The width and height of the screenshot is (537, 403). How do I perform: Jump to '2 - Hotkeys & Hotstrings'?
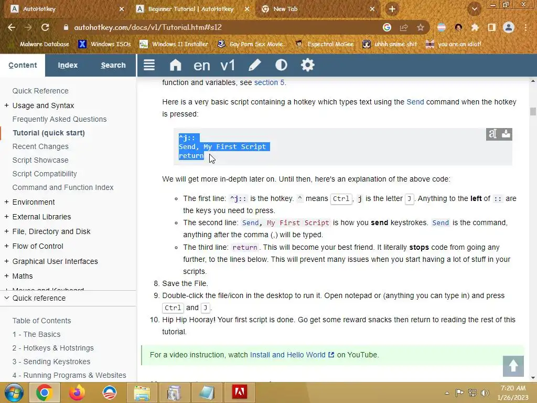coord(53,348)
